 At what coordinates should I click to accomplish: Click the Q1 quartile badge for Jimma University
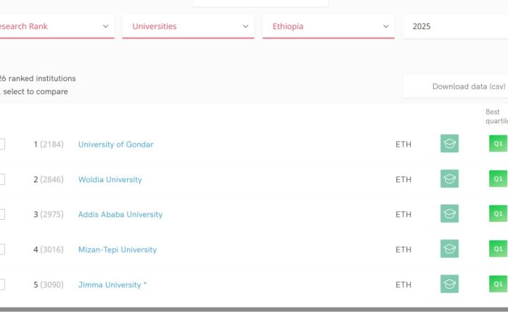click(498, 284)
